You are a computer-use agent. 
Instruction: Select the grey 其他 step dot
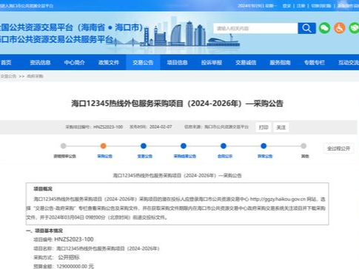click(x=303, y=146)
